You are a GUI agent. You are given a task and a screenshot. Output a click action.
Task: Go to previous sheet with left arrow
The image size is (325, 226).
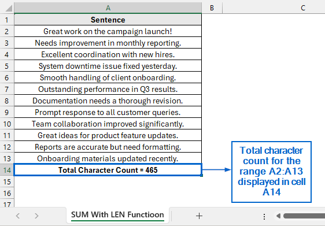point(18,216)
